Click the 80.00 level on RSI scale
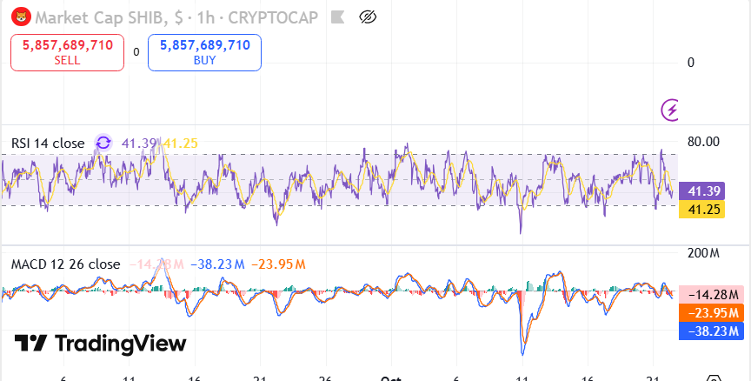 [x=703, y=142]
